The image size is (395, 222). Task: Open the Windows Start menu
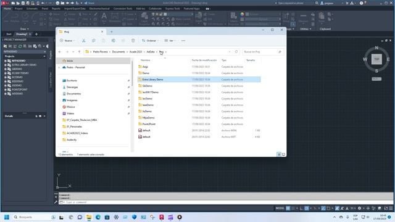click(7, 217)
